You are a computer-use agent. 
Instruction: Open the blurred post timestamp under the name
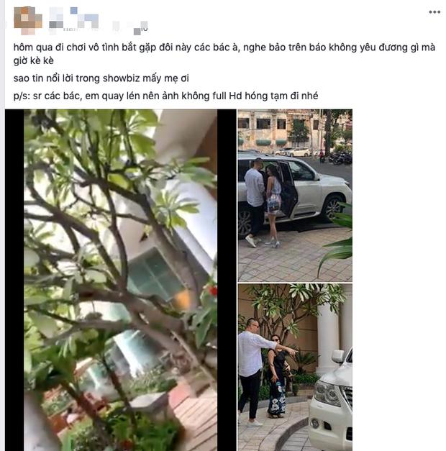(130, 27)
